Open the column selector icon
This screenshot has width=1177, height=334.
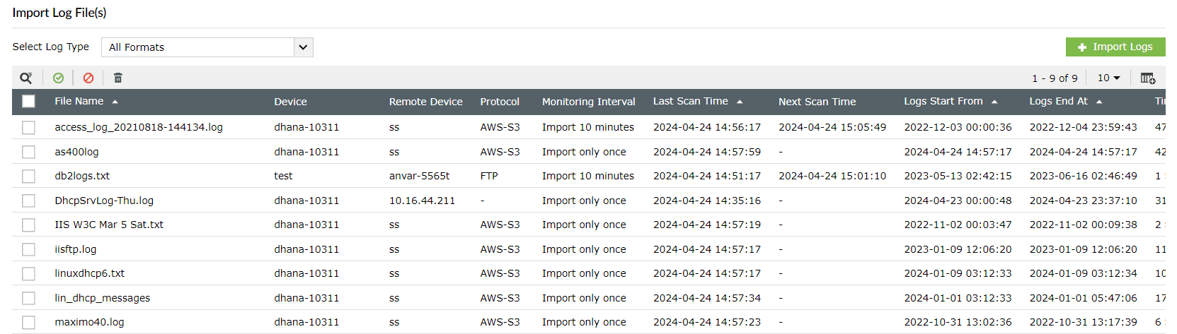1147,78
